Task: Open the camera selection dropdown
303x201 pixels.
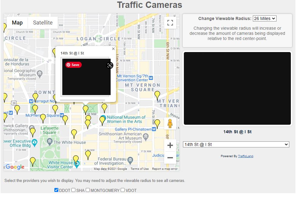Action: (x=236, y=144)
